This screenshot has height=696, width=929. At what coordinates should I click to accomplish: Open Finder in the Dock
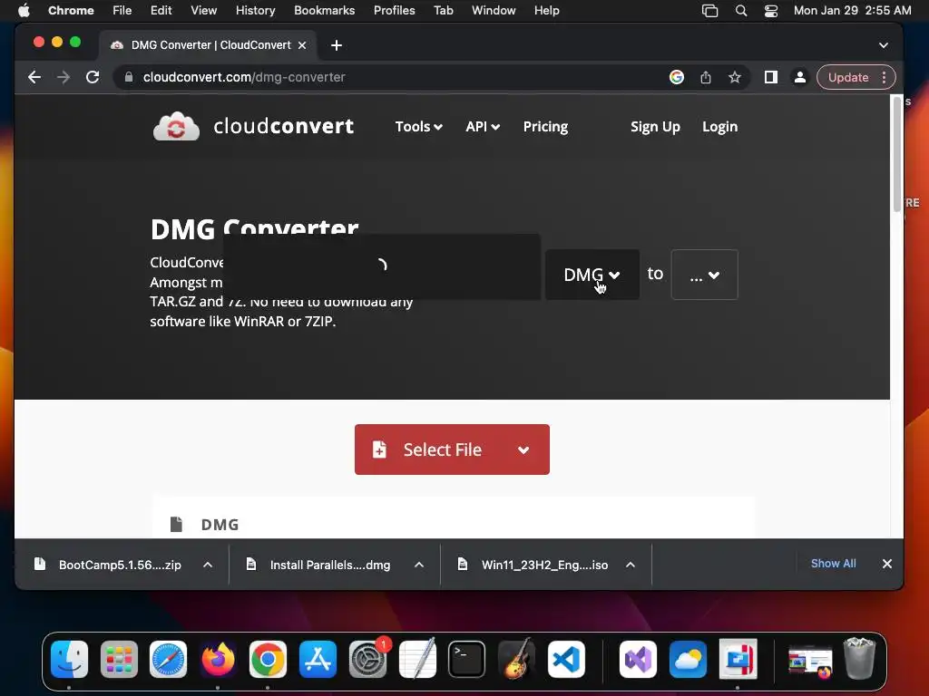(x=69, y=659)
